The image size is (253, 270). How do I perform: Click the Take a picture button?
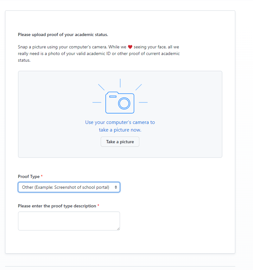click(120, 142)
